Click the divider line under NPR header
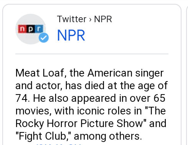Screen dimensions: 188x145 [x=92, y=54]
